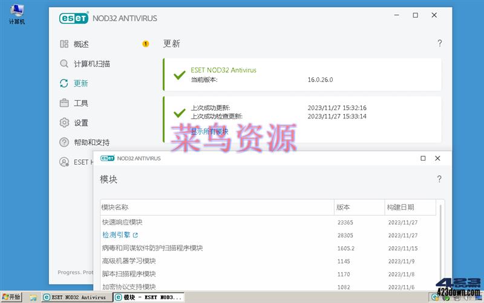Open the Settings gear icon
This screenshot has width=484, height=303.
click(64, 123)
